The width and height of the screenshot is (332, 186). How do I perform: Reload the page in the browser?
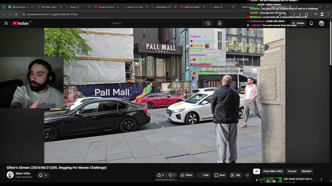click(x=16, y=14)
